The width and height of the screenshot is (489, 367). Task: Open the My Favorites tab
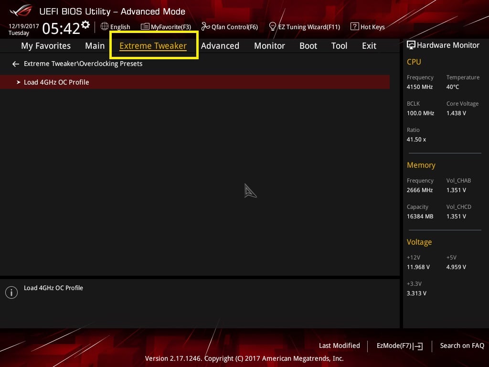[46, 46]
